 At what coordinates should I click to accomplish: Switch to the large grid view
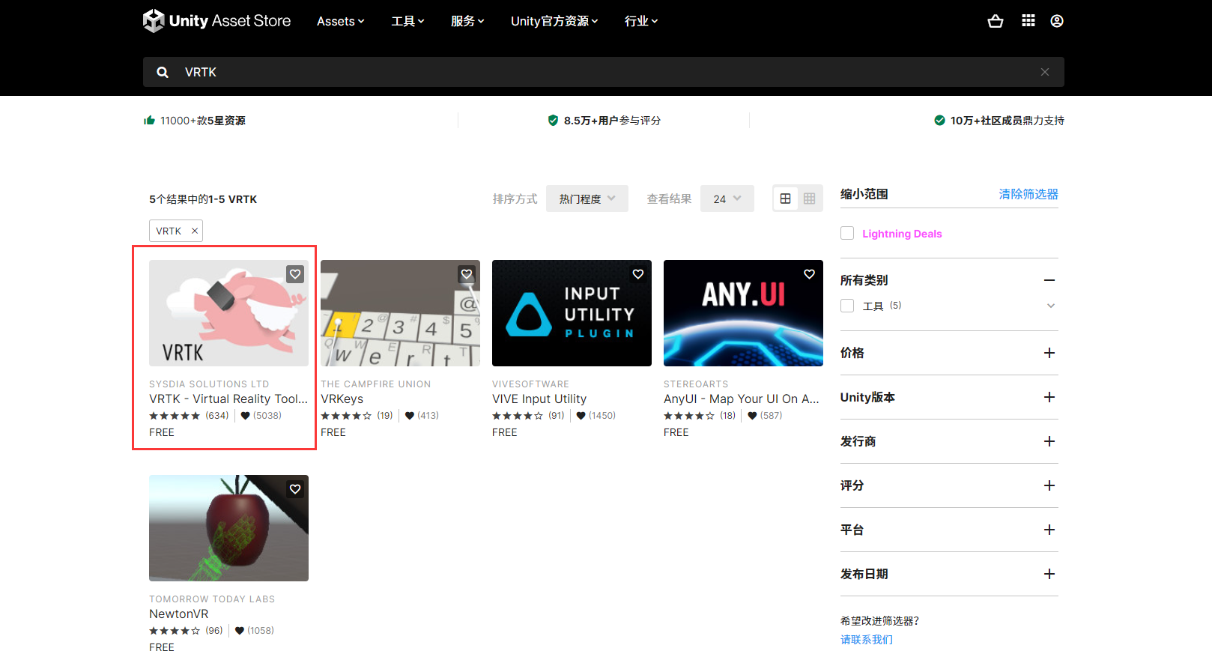pos(785,199)
